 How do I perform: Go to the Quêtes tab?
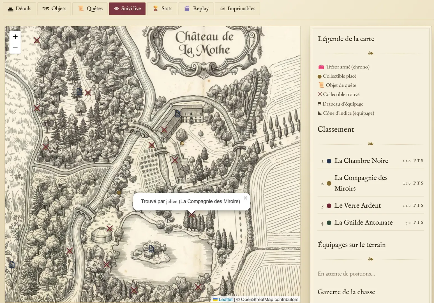tap(90, 9)
